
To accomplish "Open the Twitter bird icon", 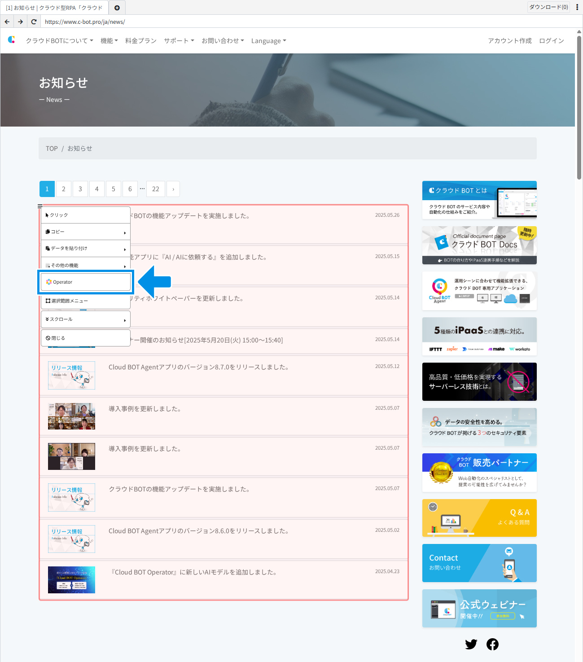I will point(471,644).
